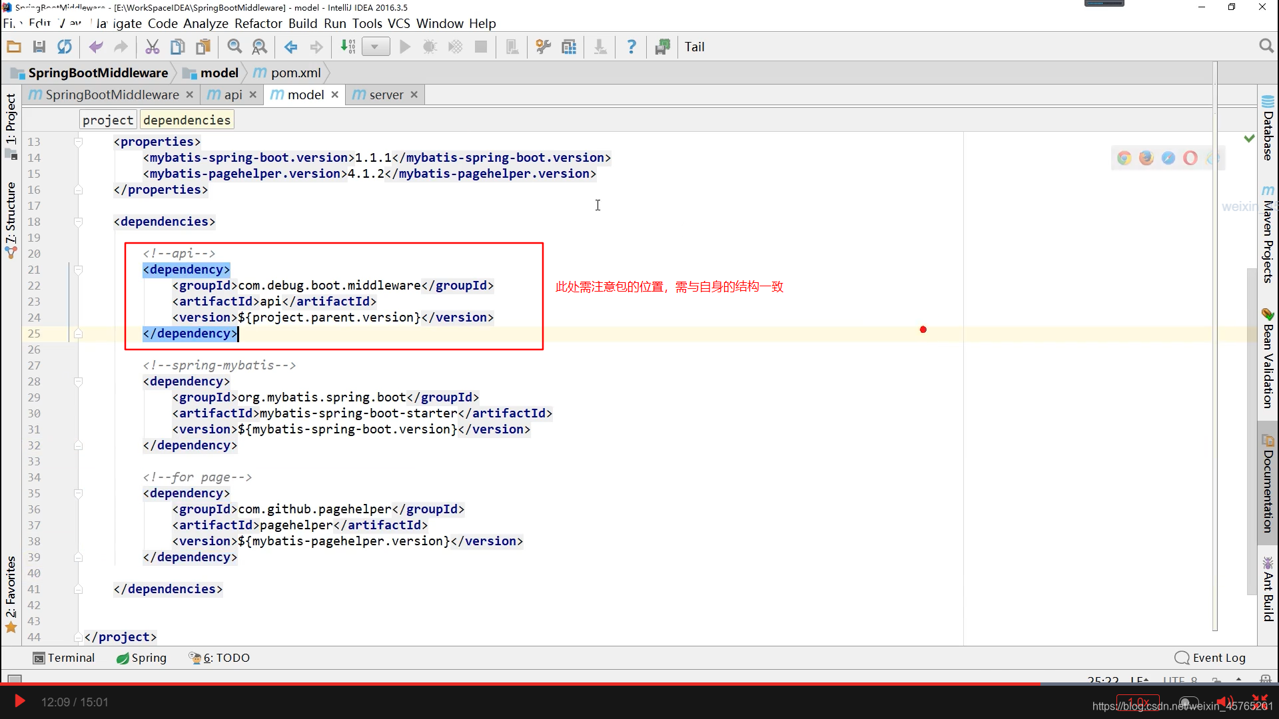This screenshot has height=719, width=1279.
Task: Click the Search Everywhere magnifier
Action: coord(1266,46)
